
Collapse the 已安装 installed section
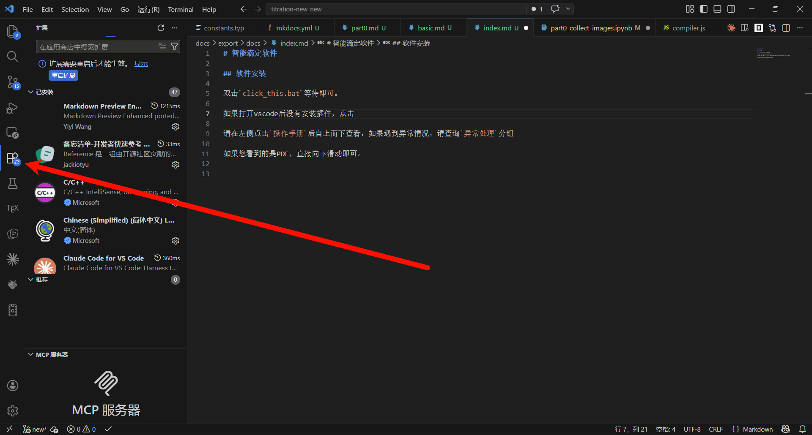click(x=30, y=92)
